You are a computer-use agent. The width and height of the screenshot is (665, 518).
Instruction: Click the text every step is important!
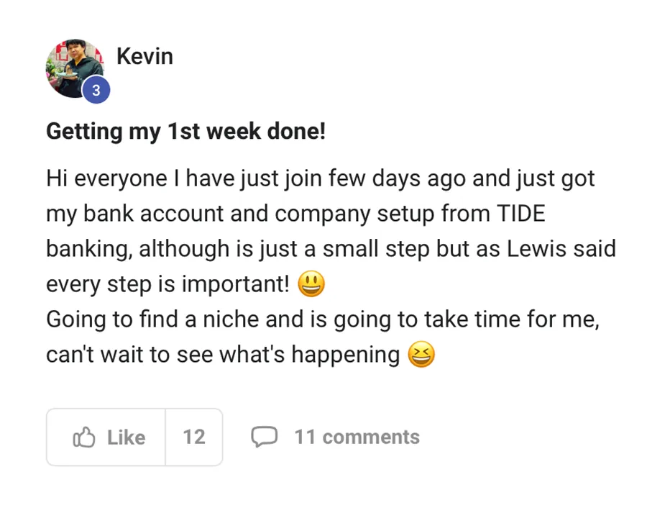click(167, 284)
